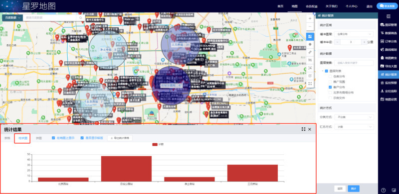
Task: Toggle the blue map layer switcher icon
Action: point(310,37)
